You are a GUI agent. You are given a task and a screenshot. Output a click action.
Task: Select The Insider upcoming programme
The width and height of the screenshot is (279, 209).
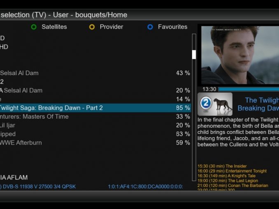222,166
